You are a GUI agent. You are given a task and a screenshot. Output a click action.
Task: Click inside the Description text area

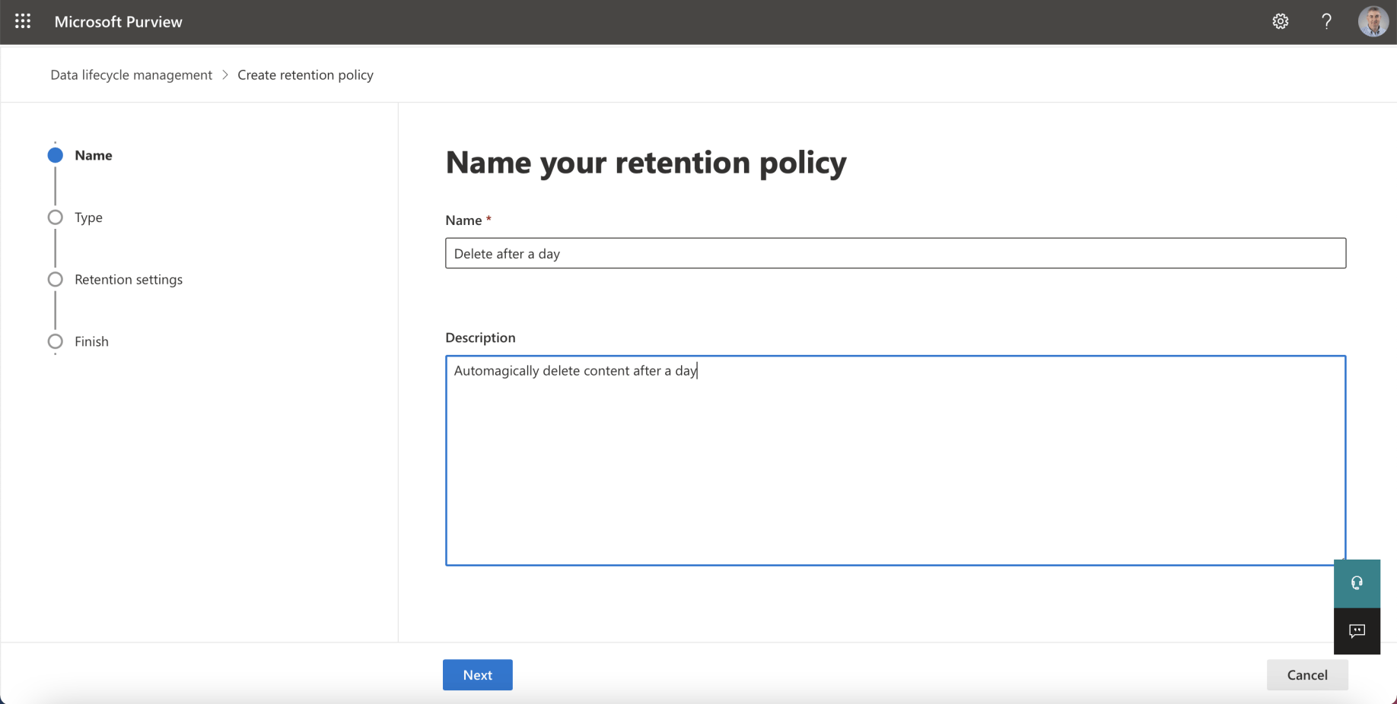point(895,460)
